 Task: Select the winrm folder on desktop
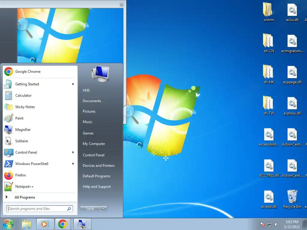click(269, 12)
